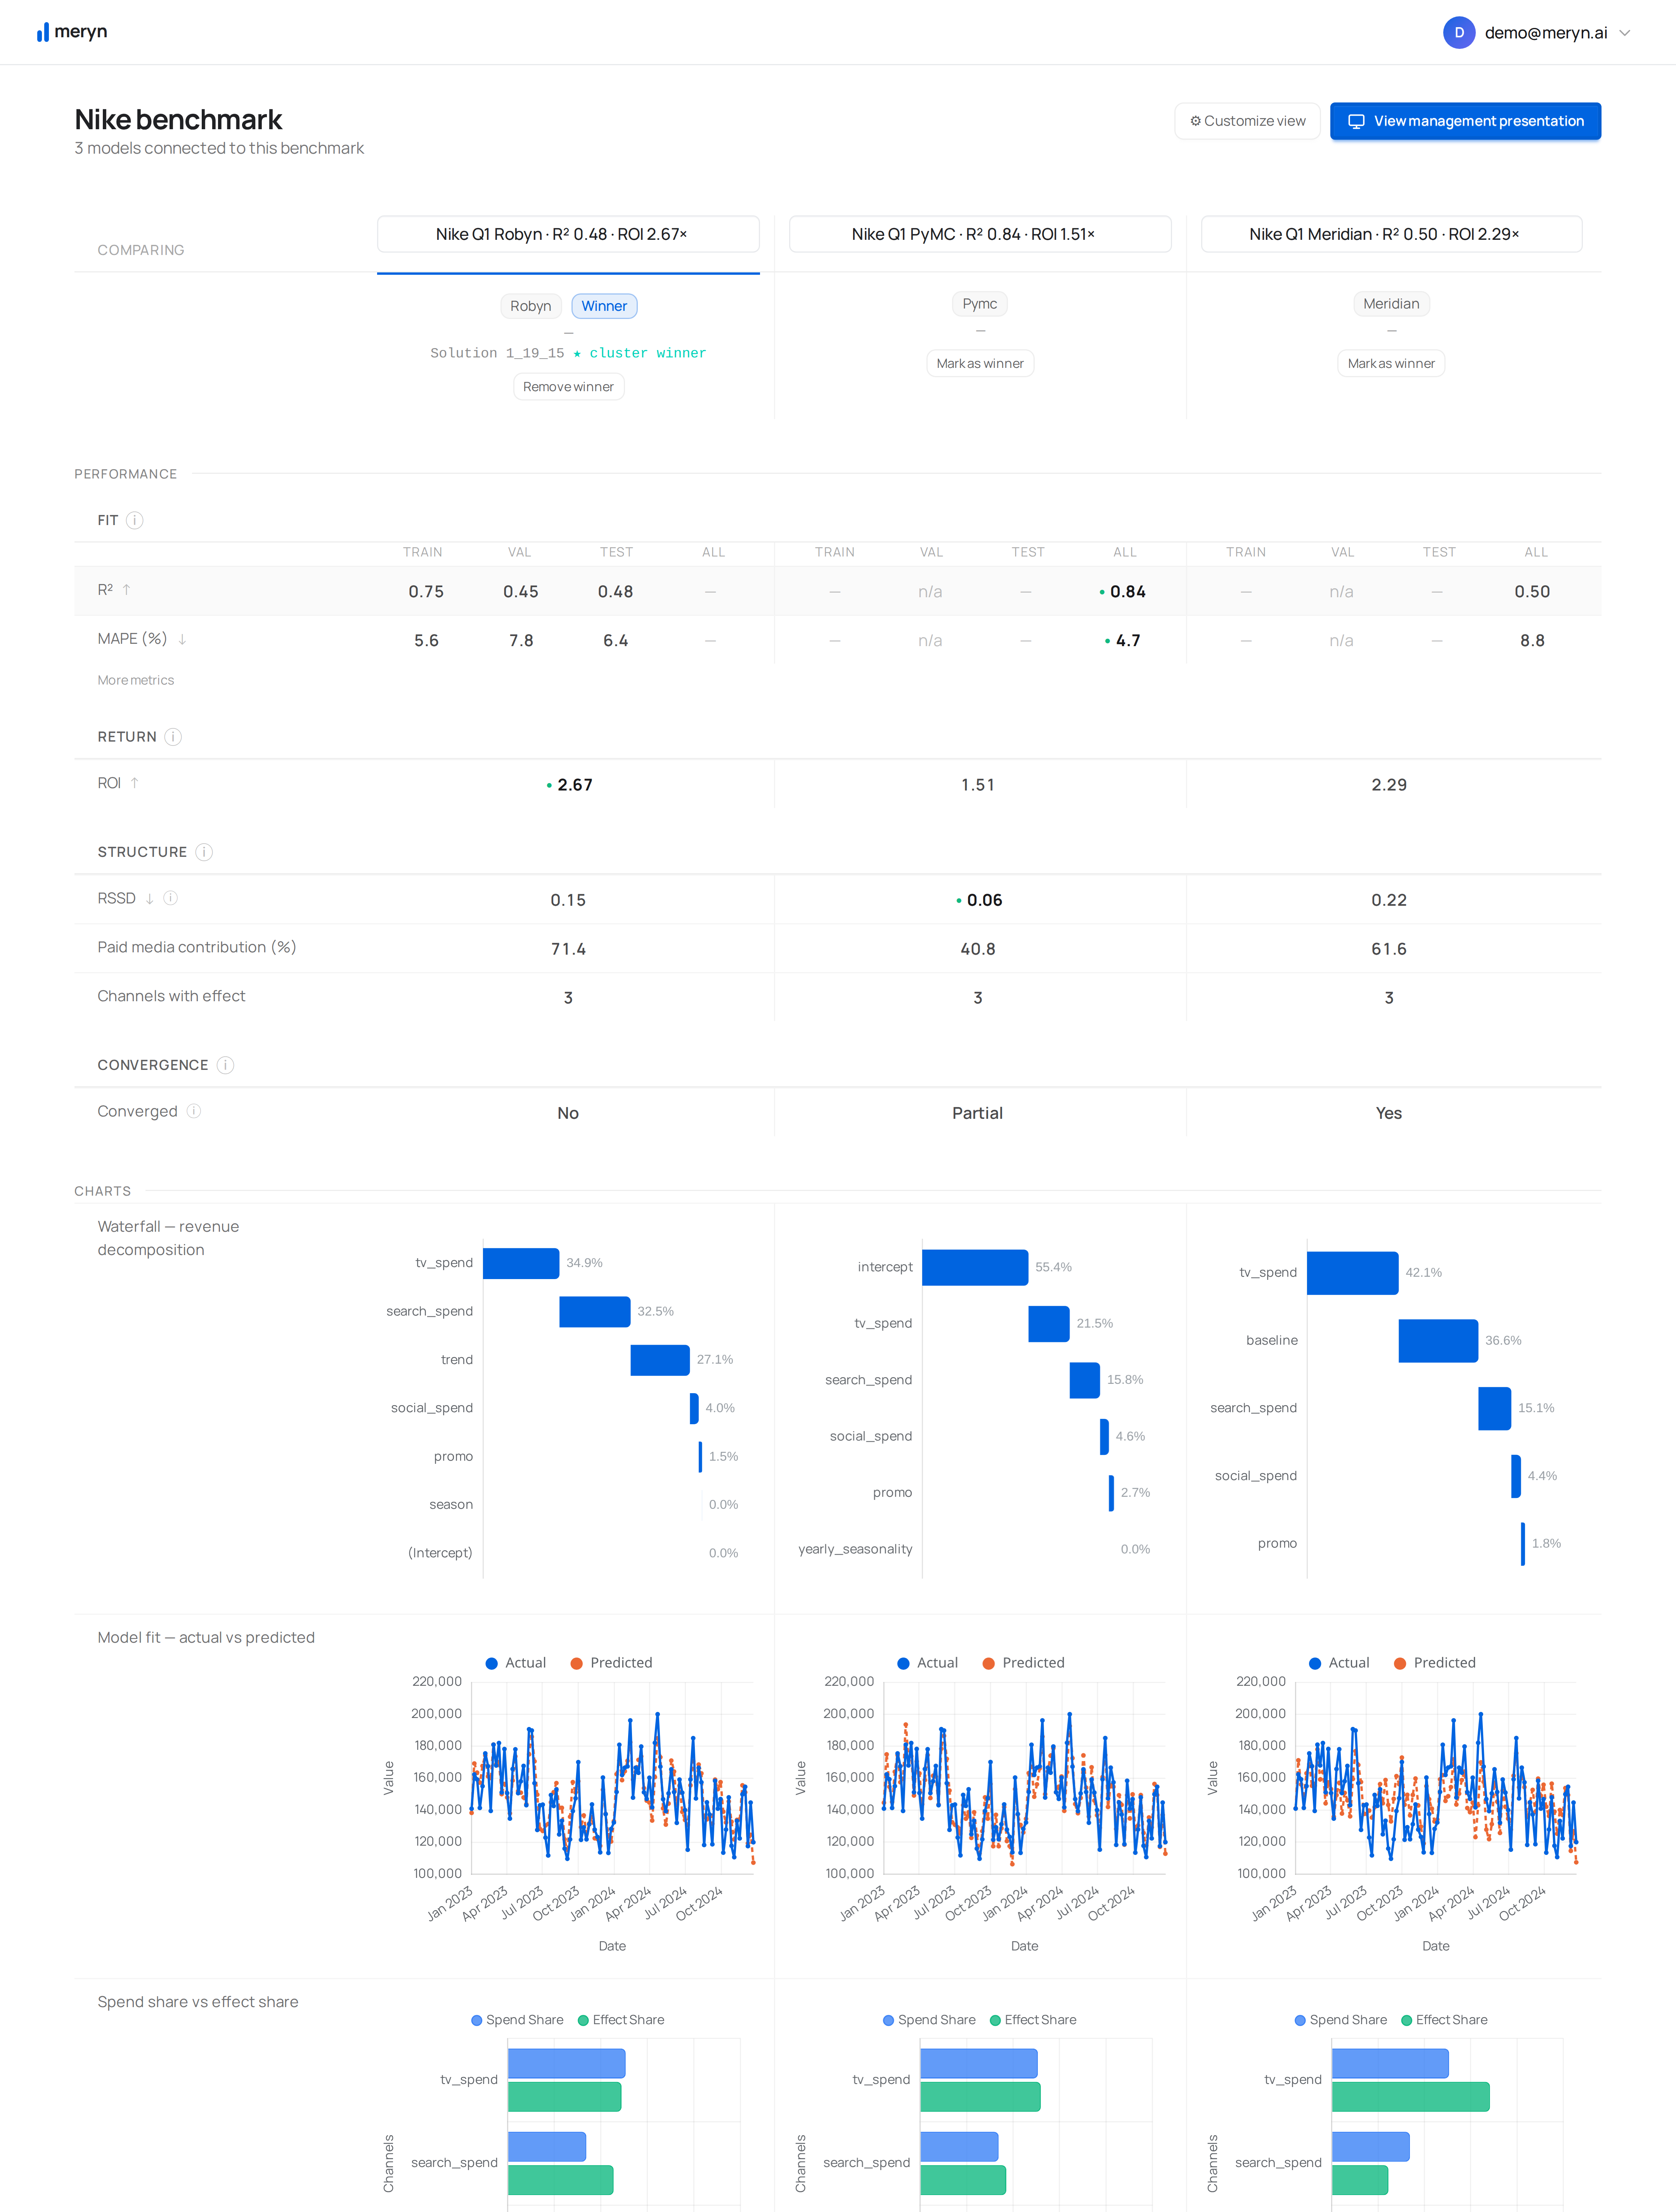Show info for STRUCTURE section
The height and width of the screenshot is (2212, 1676).
204,852
